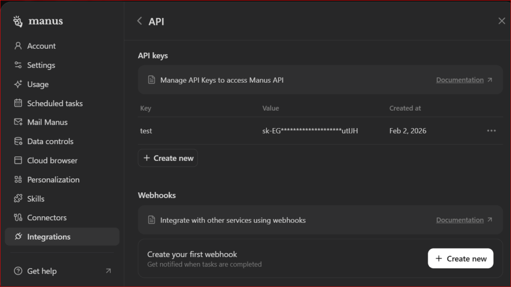Open API keys Documentation link
Viewport: 511px width, 287px height.
[x=460, y=80]
